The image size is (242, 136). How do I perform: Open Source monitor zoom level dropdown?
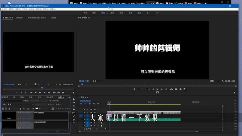click(22, 84)
